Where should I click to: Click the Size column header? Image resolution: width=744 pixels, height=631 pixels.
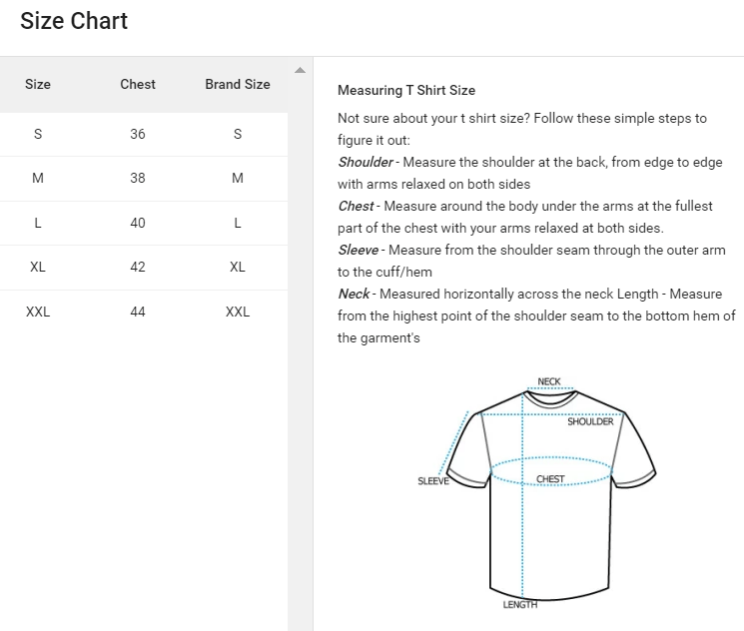click(38, 84)
